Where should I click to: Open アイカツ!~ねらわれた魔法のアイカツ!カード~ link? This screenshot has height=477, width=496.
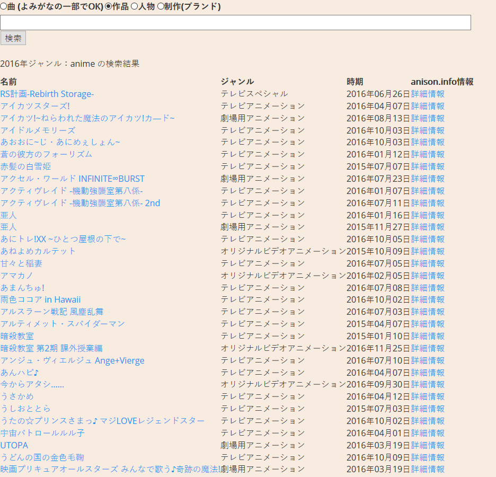click(x=87, y=118)
